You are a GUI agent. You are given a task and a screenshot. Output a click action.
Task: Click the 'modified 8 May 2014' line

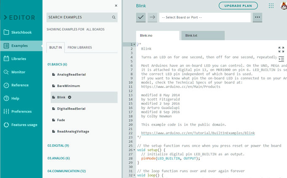pos(160,95)
